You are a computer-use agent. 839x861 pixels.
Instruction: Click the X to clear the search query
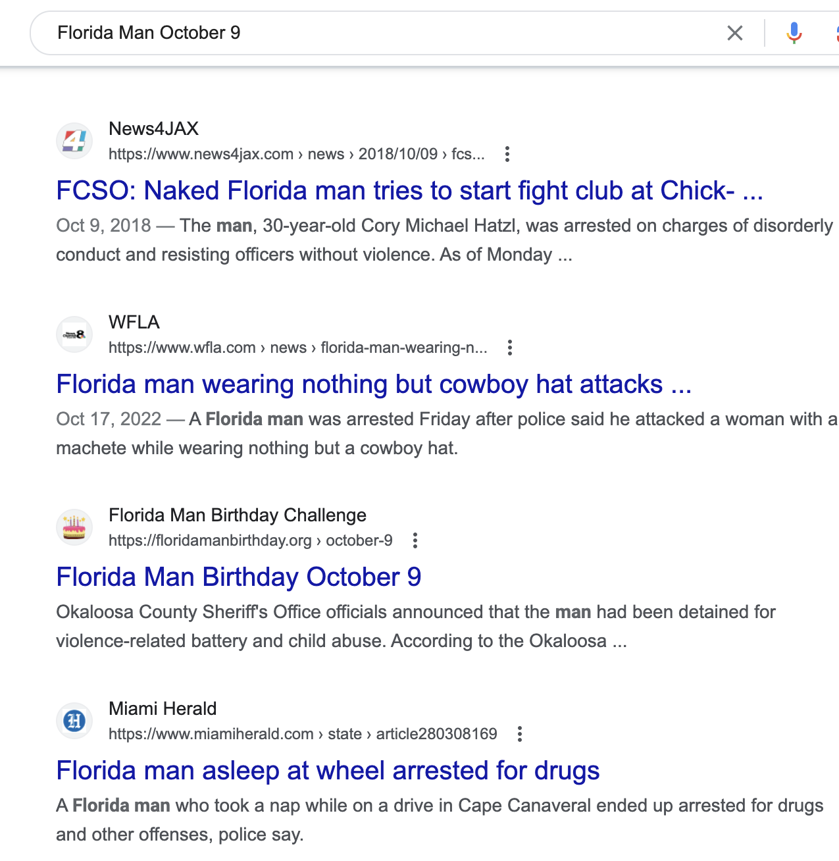coord(734,33)
